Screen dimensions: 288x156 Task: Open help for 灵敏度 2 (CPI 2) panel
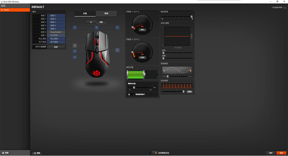click(159, 39)
